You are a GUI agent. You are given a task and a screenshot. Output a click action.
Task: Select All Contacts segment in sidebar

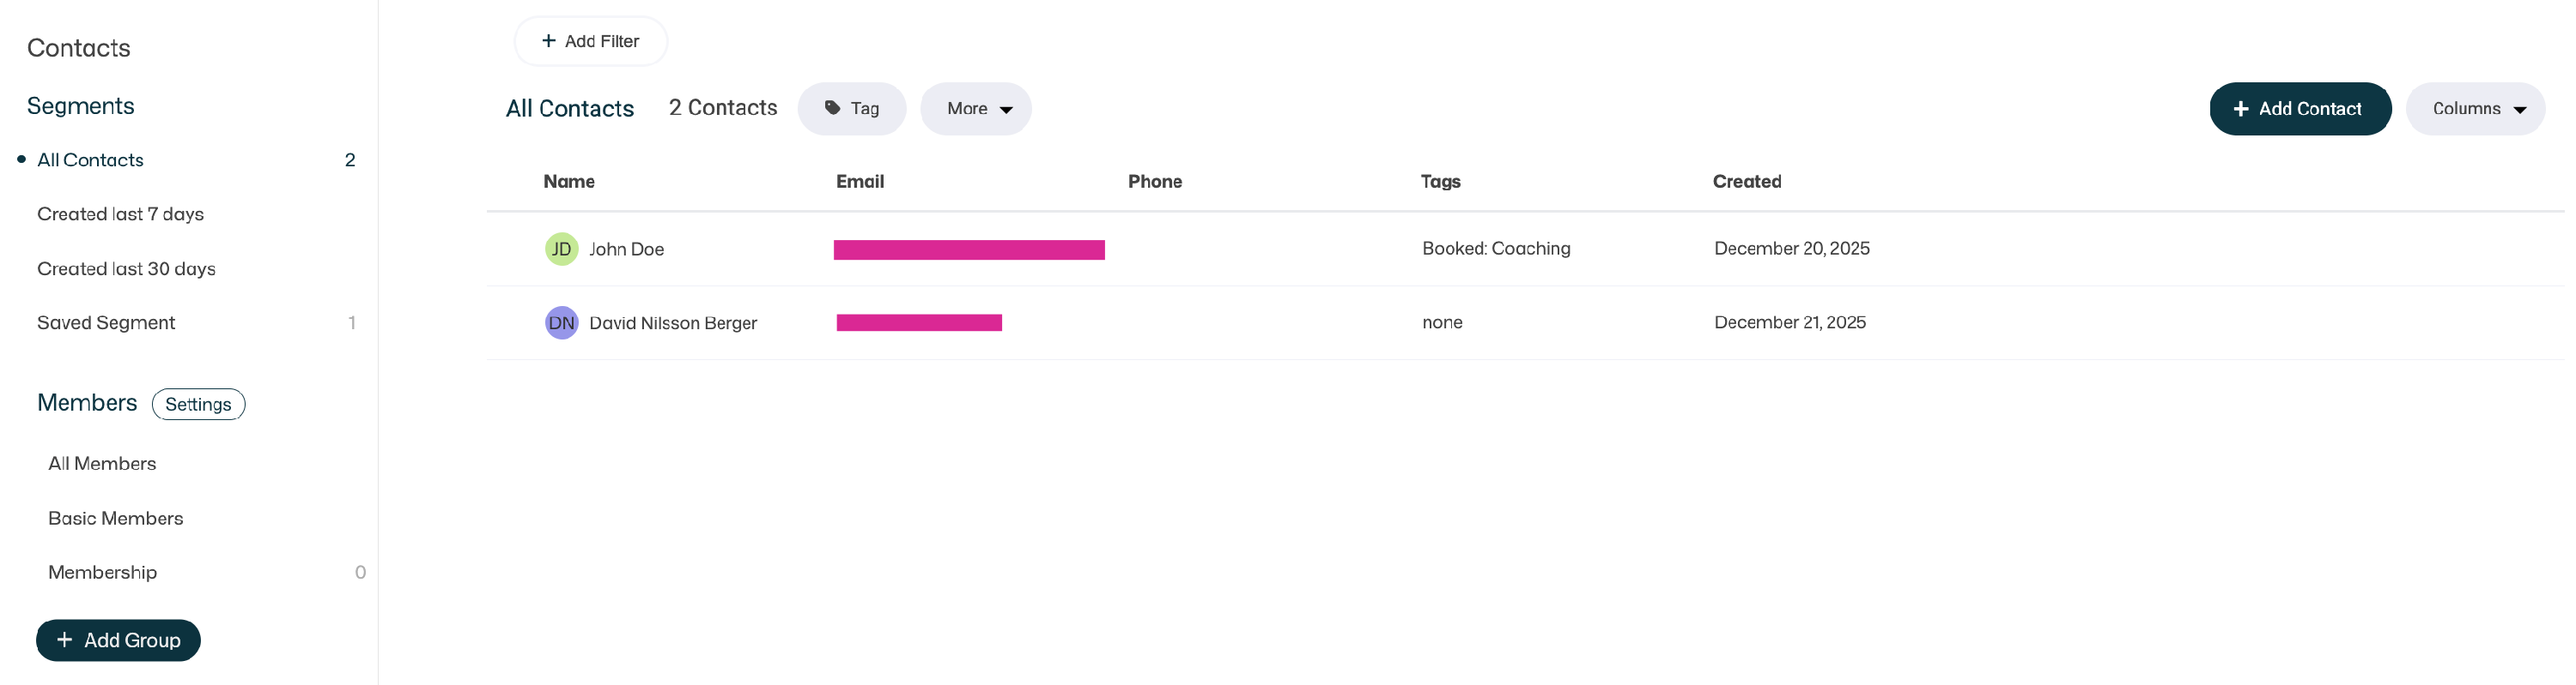pyautogui.click(x=90, y=159)
